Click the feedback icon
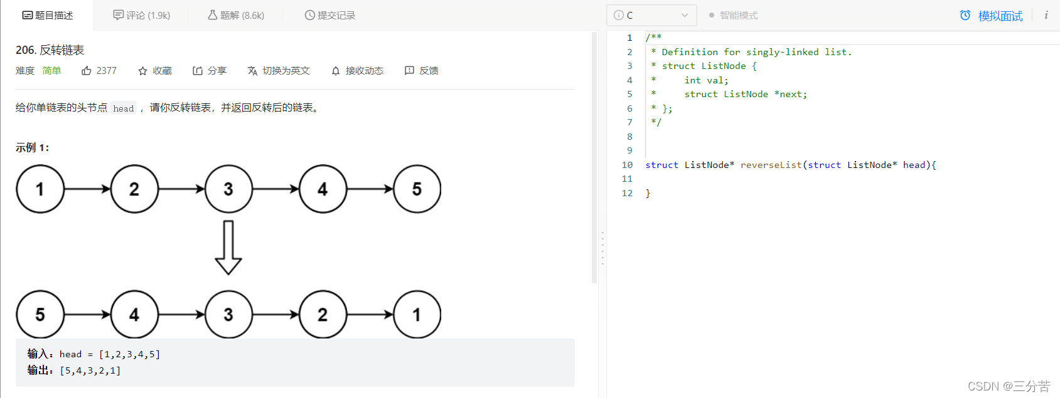The height and width of the screenshot is (398, 1060). [x=409, y=71]
